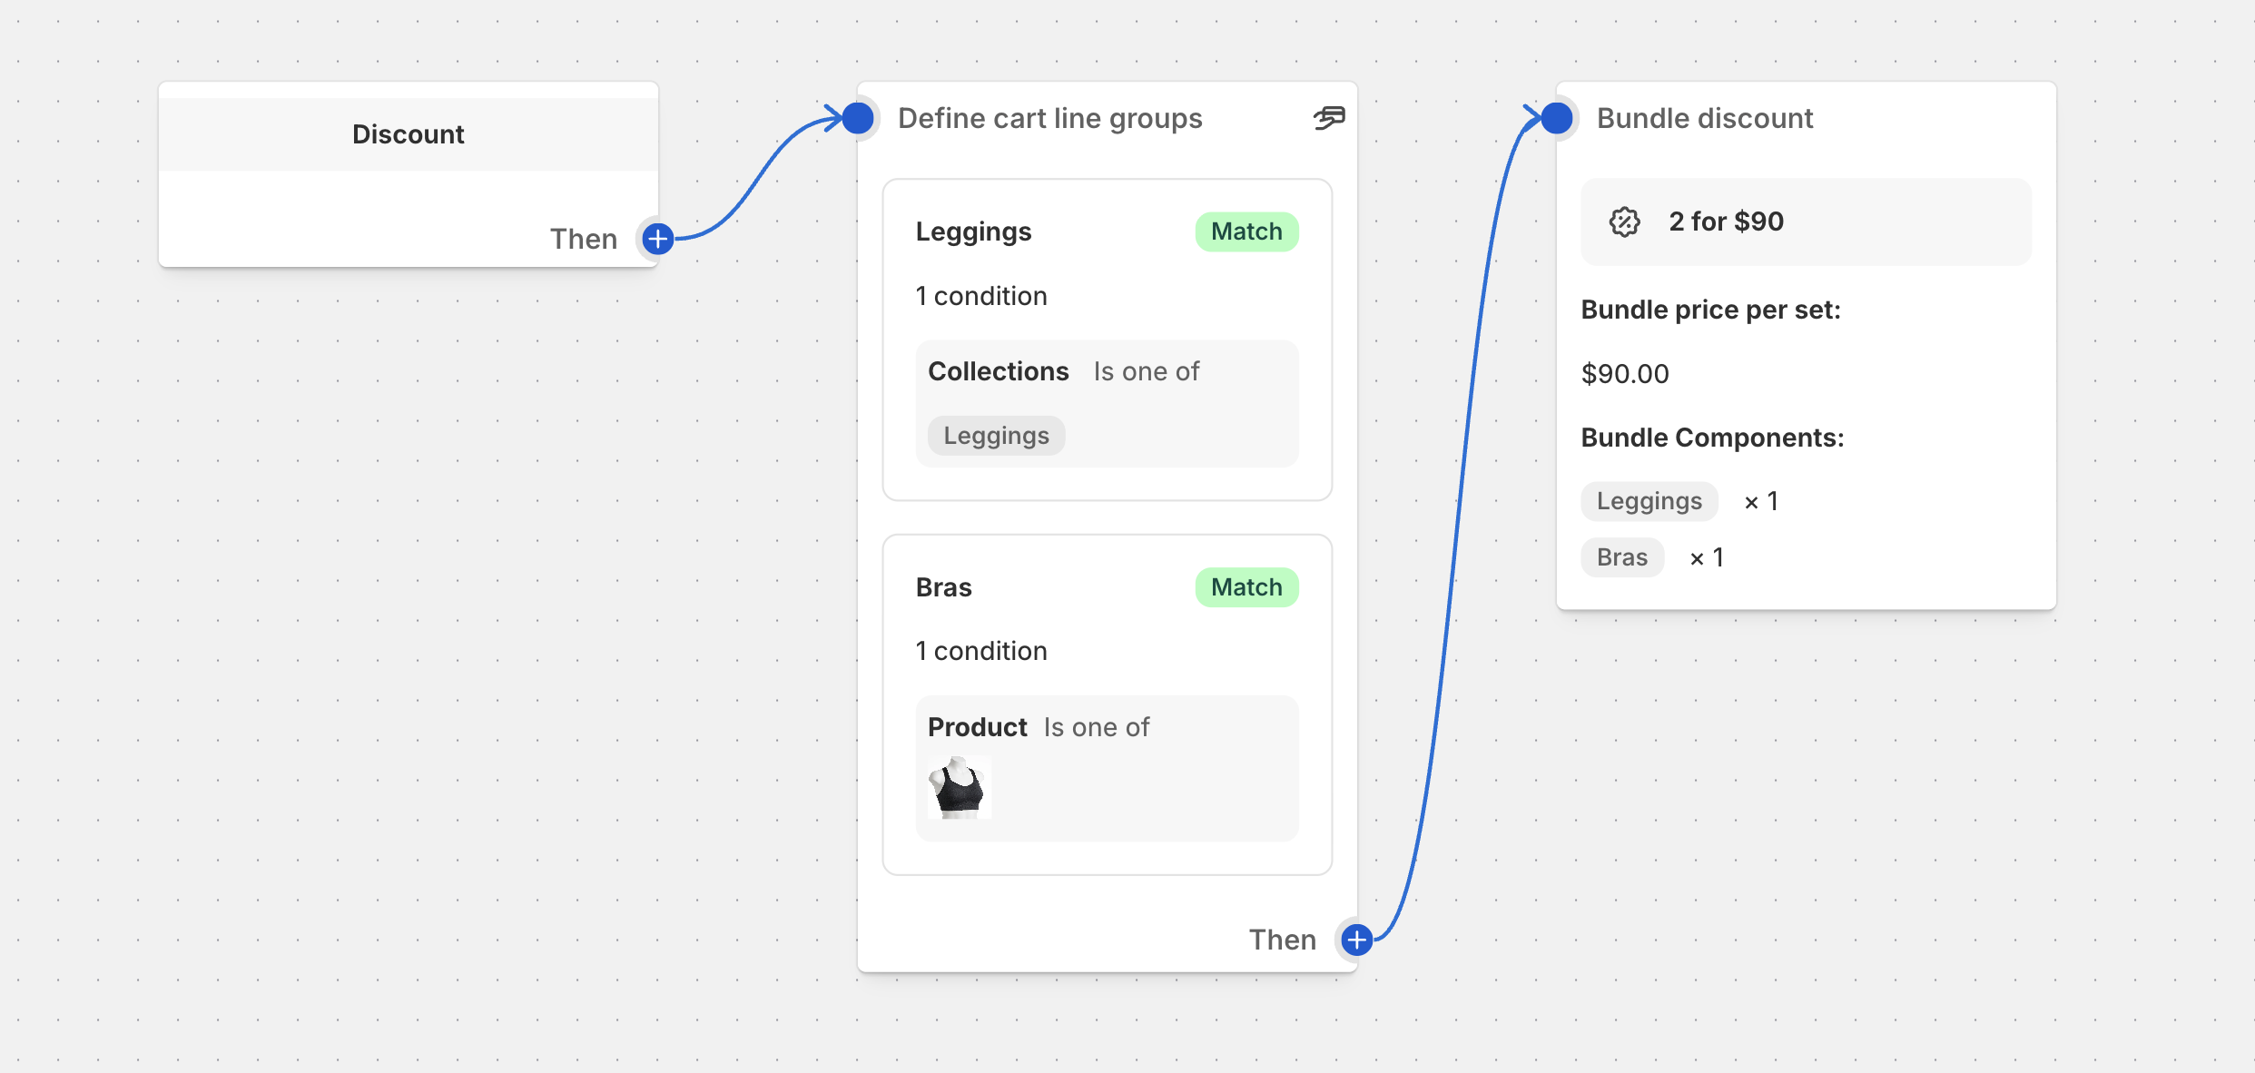
Task: Open the Bundle discount node title
Action: (x=1704, y=118)
